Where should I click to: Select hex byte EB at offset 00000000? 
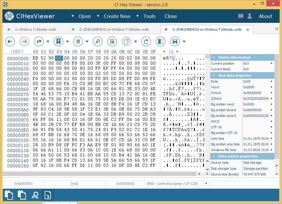[36, 58]
